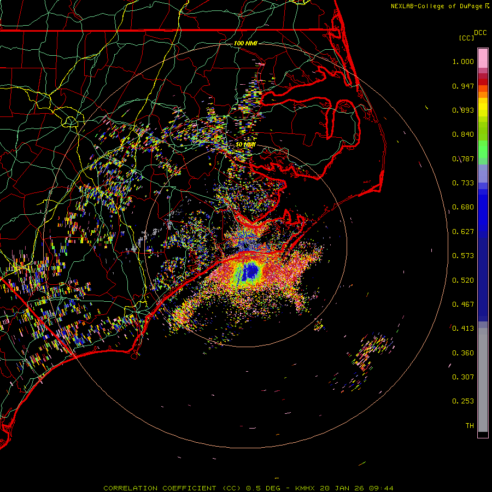Click the 100 NMI range ring label
Image resolution: width=492 pixels, height=492 pixels.
click(x=245, y=43)
